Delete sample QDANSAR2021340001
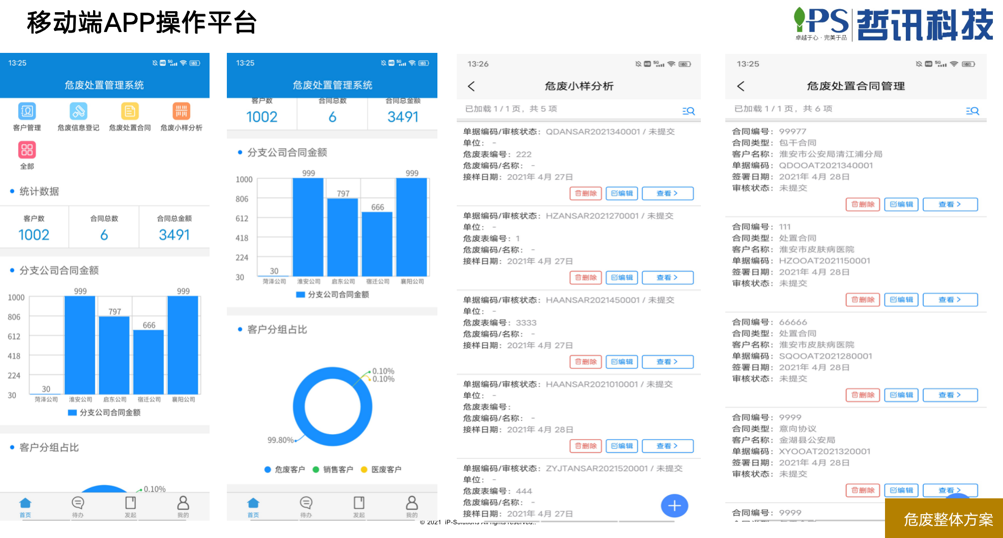Image resolution: width=1003 pixels, height=538 pixels. coord(586,193)
